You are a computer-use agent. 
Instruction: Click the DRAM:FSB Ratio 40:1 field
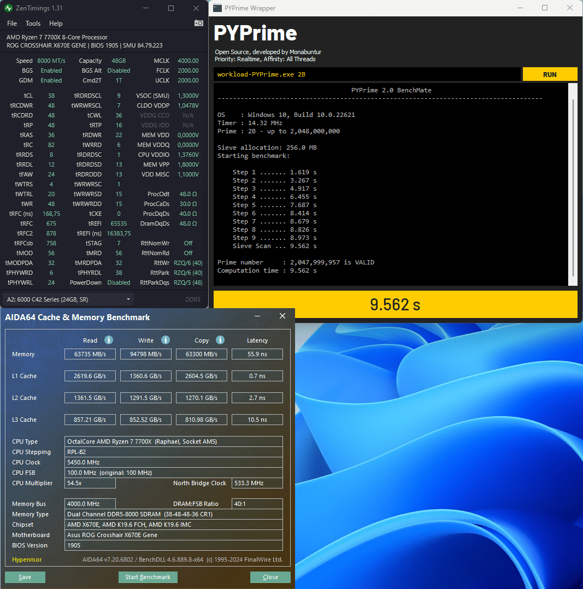(257, 504)
